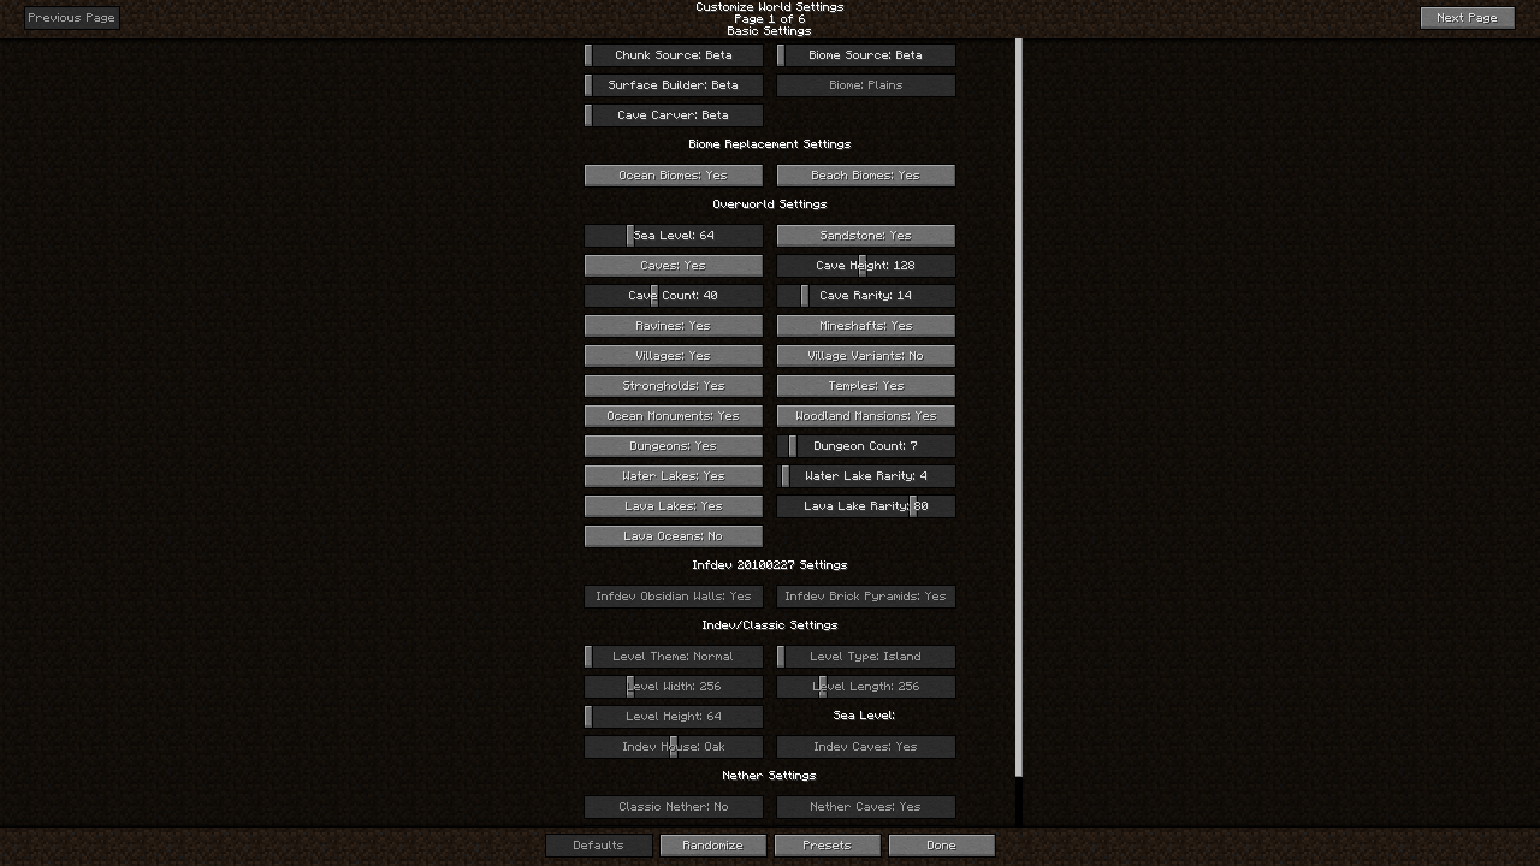
Task: Click the Randomize button
Action: pyautogui.click(x=712, y=845)
